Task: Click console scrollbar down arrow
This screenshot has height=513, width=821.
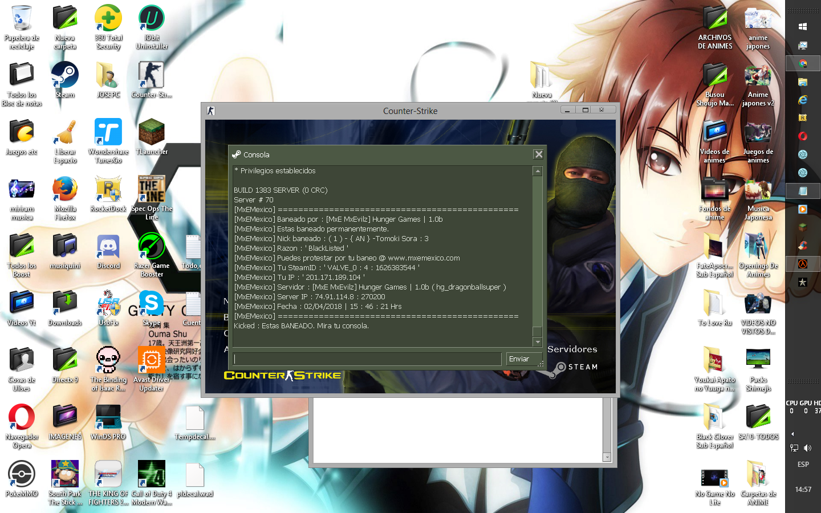Action: [x=537, y=342]
